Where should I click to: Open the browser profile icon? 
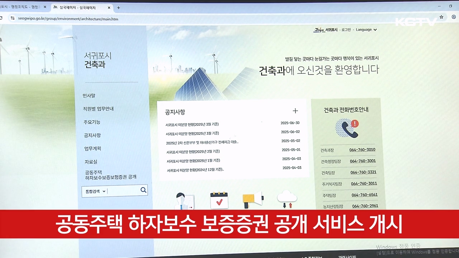click(x=454, y=17)
